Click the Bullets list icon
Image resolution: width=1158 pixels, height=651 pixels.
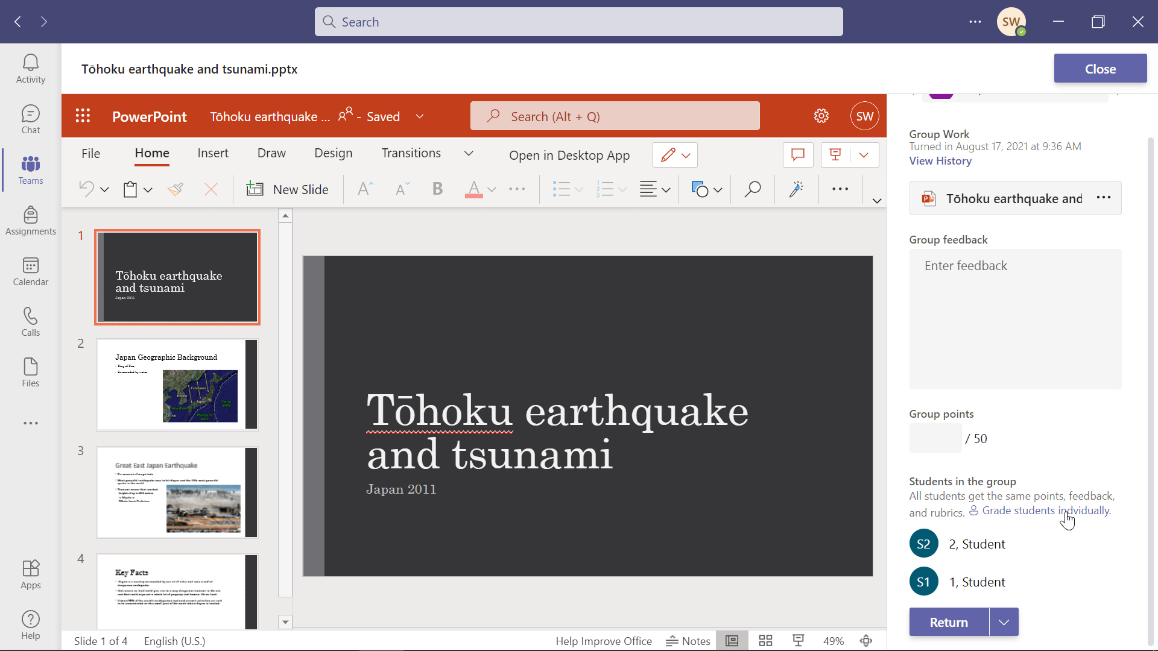coord(561,189)
